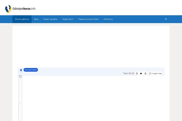182x121 pixels.
Task: Play the radar animation
Action: (x=141, y=74)
